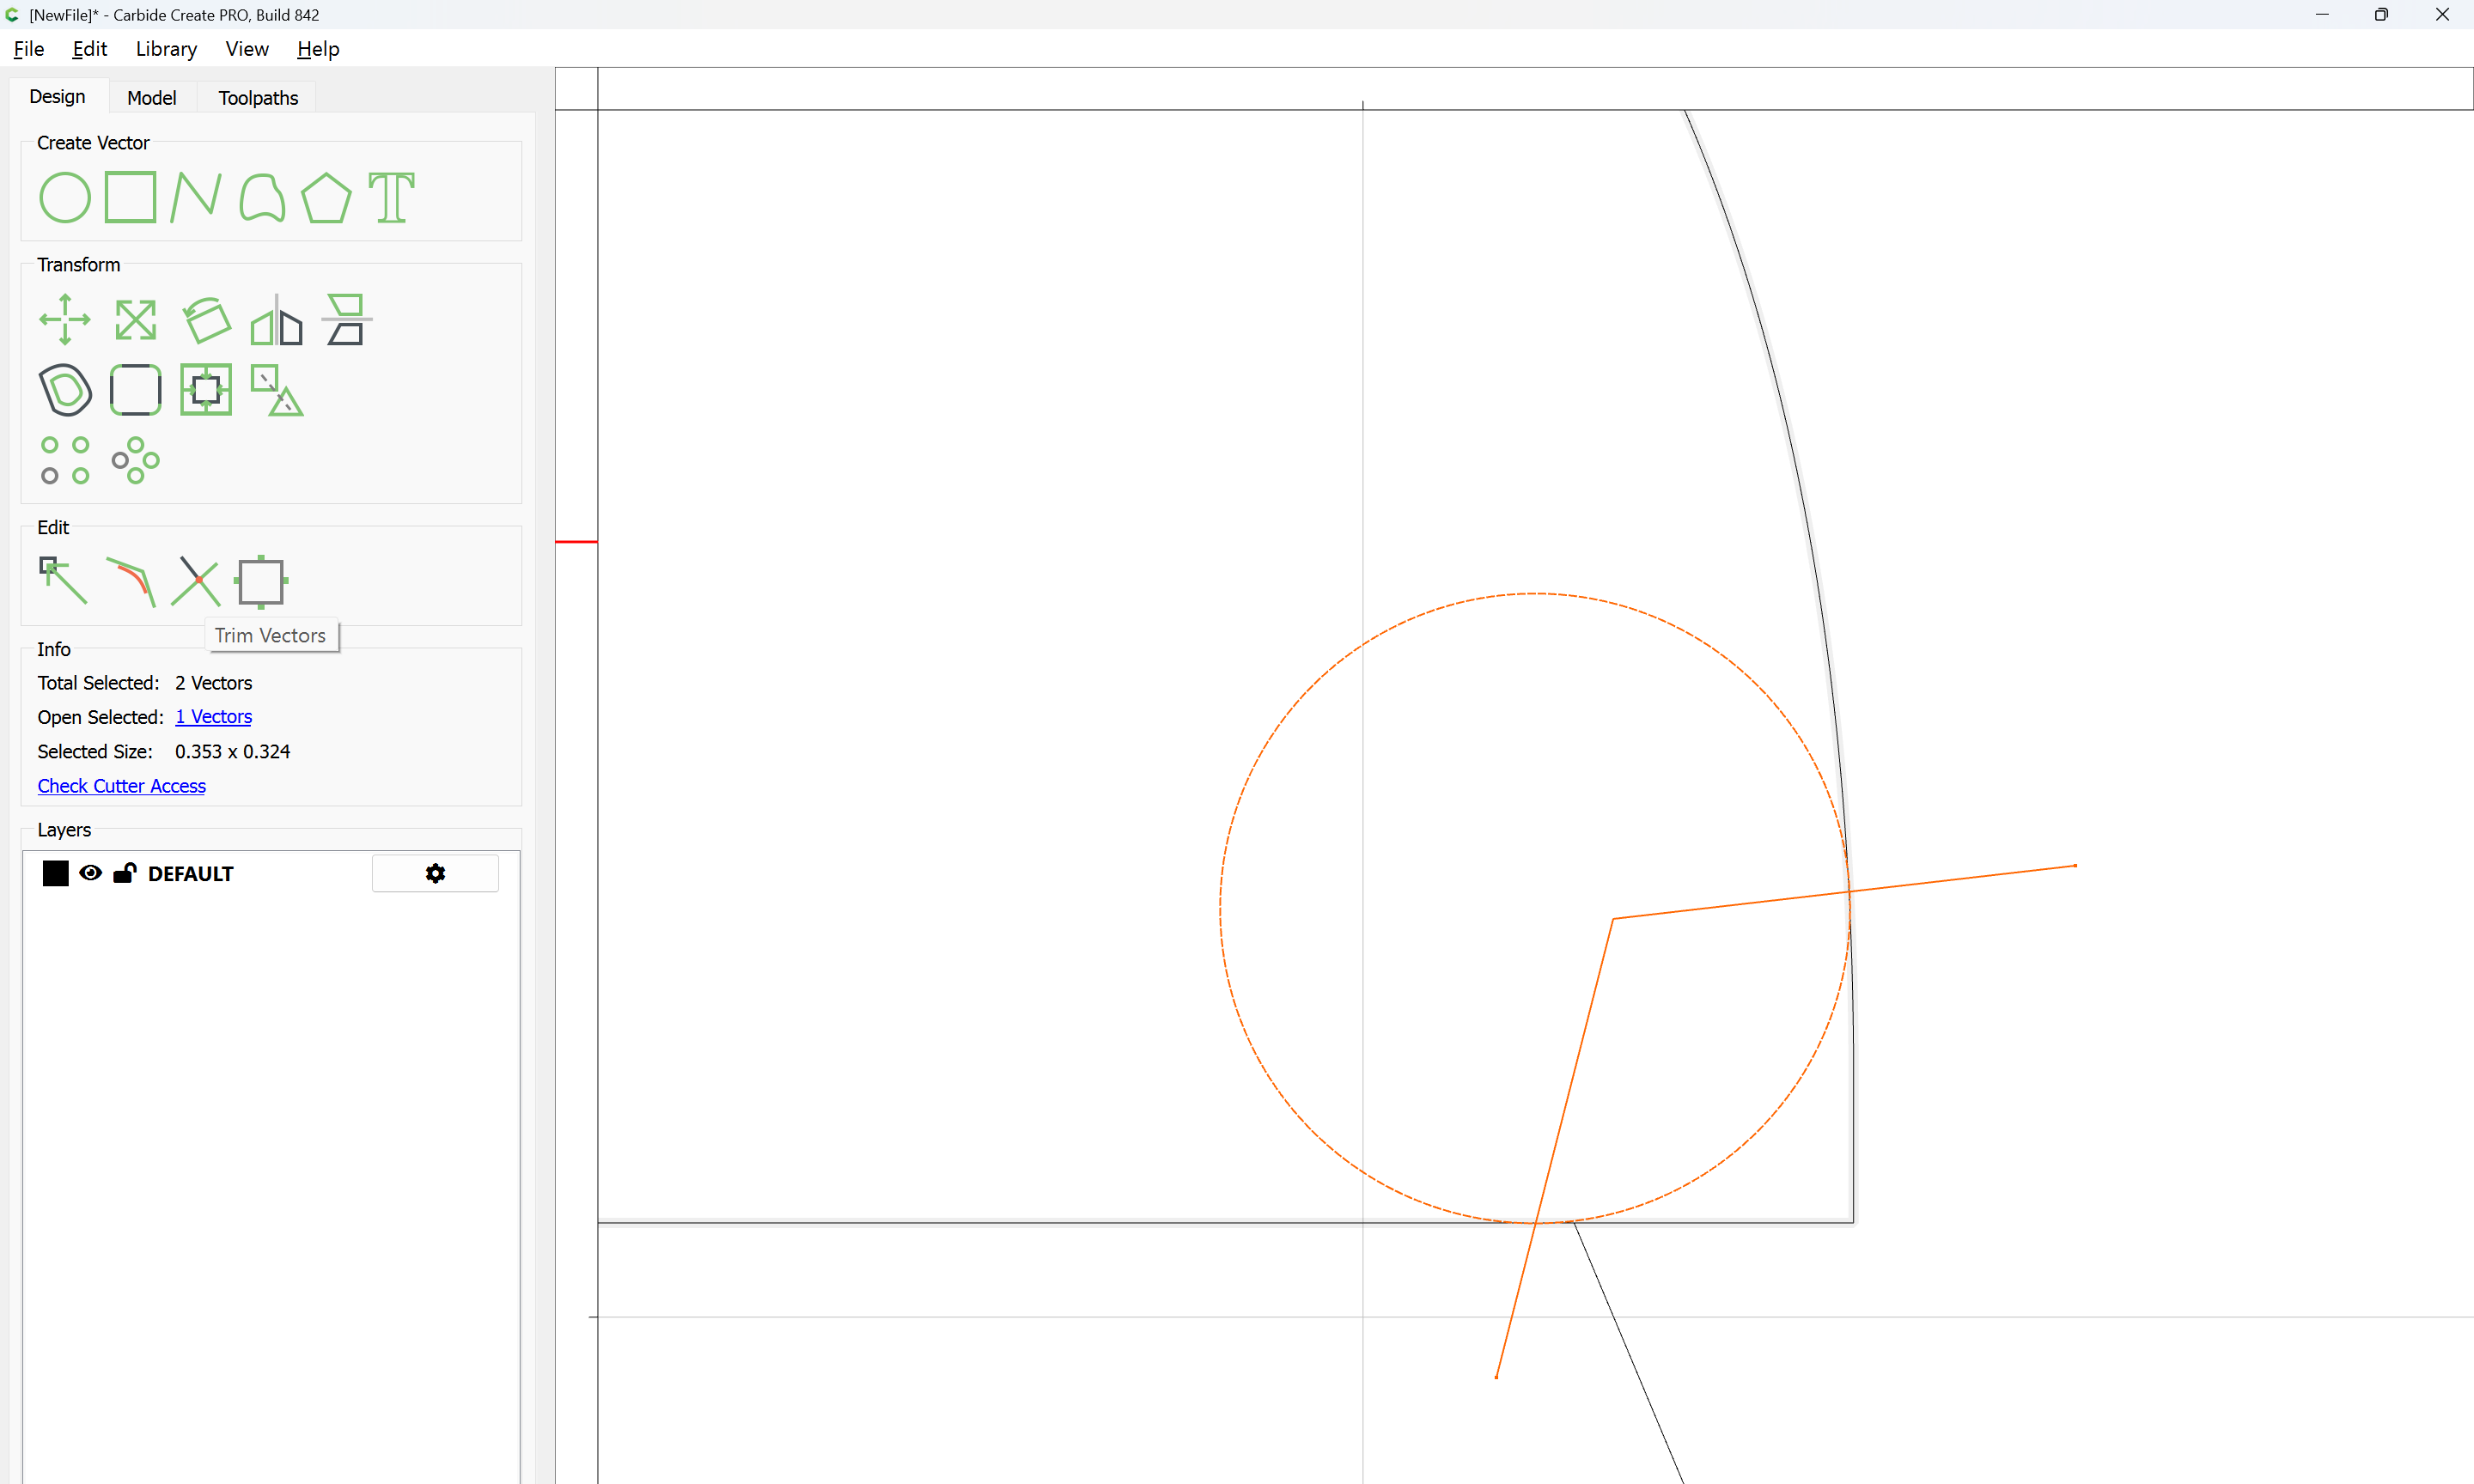Click the Check Cutter Access link
2474x1484 pixels.
tap(122, 786)
